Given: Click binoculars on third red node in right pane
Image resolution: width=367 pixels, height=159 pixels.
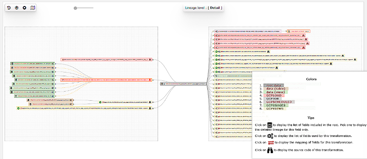Looking at the screenshot, I should point(307,43).
